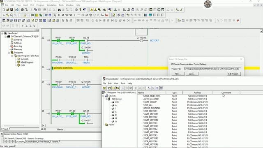Select the New Contact ladder tool
Screen dimensions: 263x148
[x=59, y=15]
